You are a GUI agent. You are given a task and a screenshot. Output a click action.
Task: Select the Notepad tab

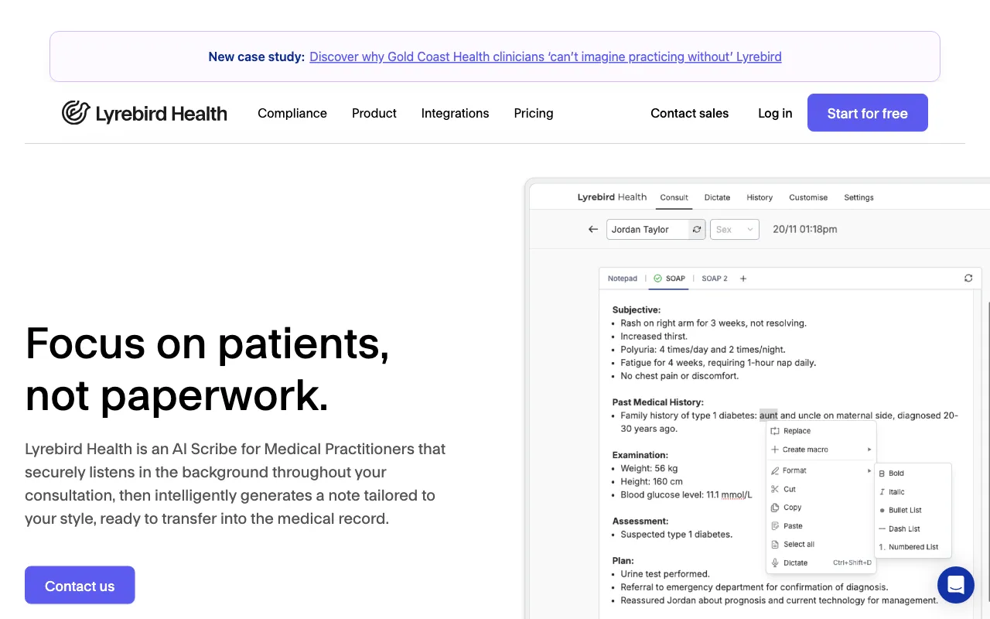coord(623,279)
